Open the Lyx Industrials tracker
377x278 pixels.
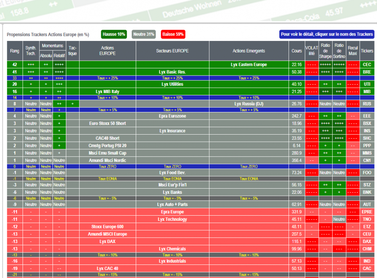(172, 261)
